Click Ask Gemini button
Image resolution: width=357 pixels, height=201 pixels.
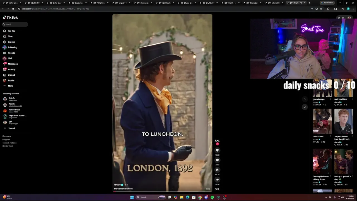point(327,3)
